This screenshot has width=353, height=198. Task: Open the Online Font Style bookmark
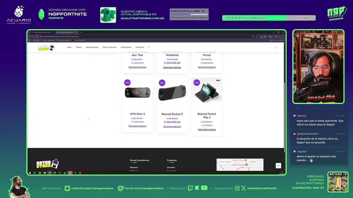(64, 40)
